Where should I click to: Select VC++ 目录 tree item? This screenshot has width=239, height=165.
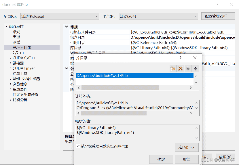pyautogui.click(x=22, y=48)
